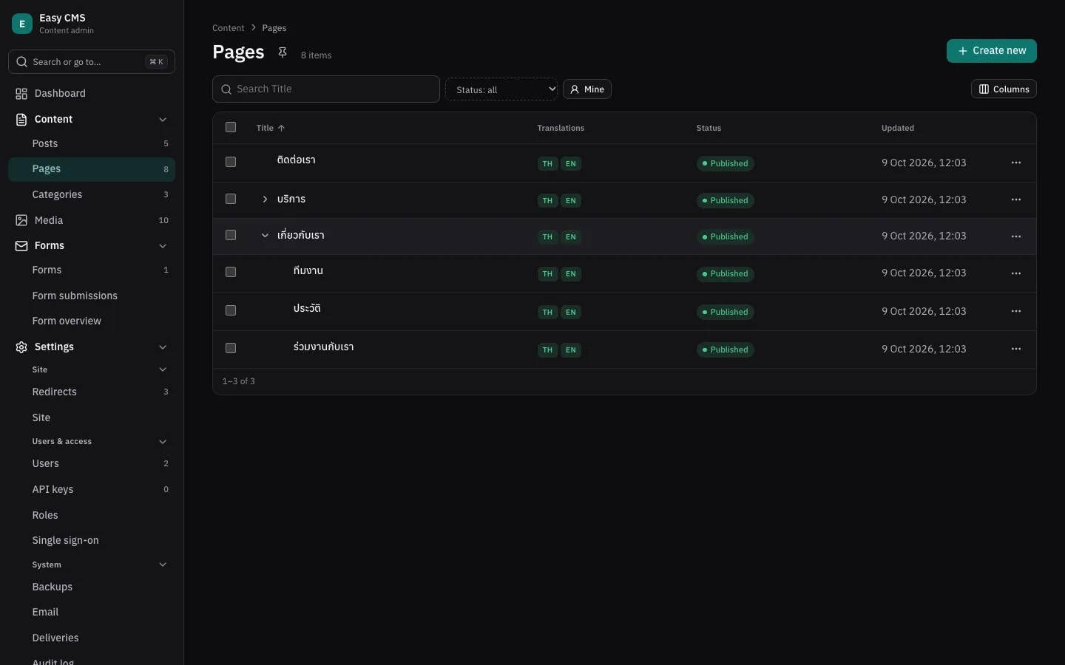The image size is (1065, 665).
Task: Collapse the Content sidebar section
Action: click(163, 120)
